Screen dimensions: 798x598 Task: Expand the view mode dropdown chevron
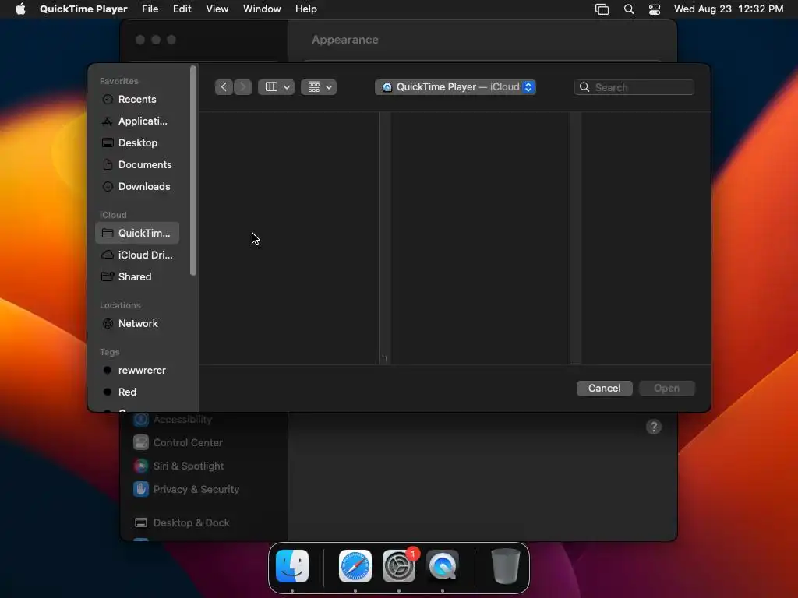287,87
